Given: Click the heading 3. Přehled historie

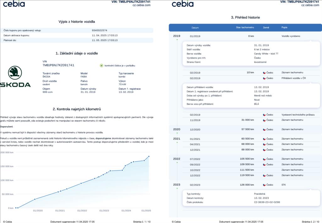Looking at the screenshot, I should (245, 18).
